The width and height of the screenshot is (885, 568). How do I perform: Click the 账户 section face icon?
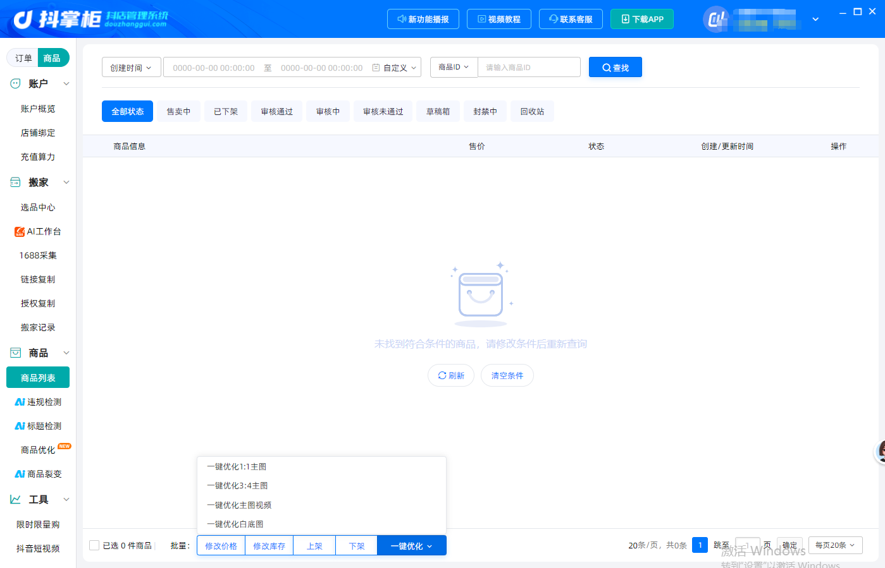click(x=16, y=83)
